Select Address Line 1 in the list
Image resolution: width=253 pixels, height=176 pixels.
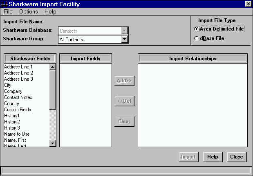[27, 67]
